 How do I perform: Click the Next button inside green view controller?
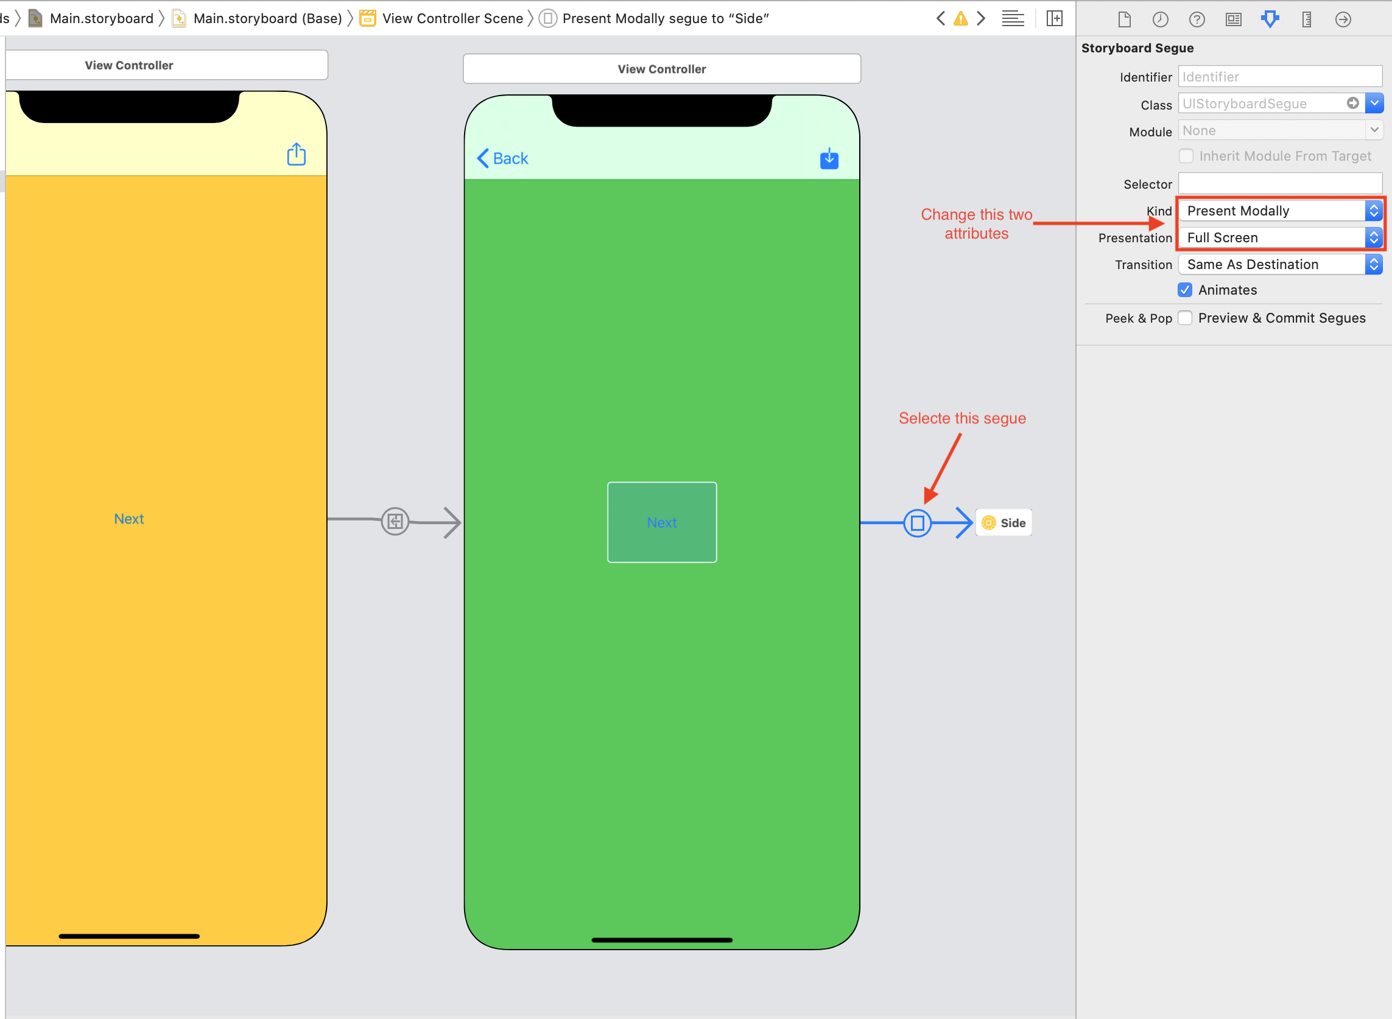(661, 522)
